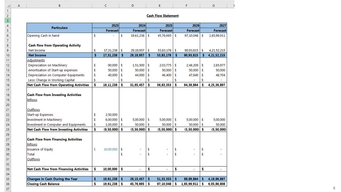341x192 pixels.
Task: Click the Cash Flow Statement title cell
Action: point(163,16)
